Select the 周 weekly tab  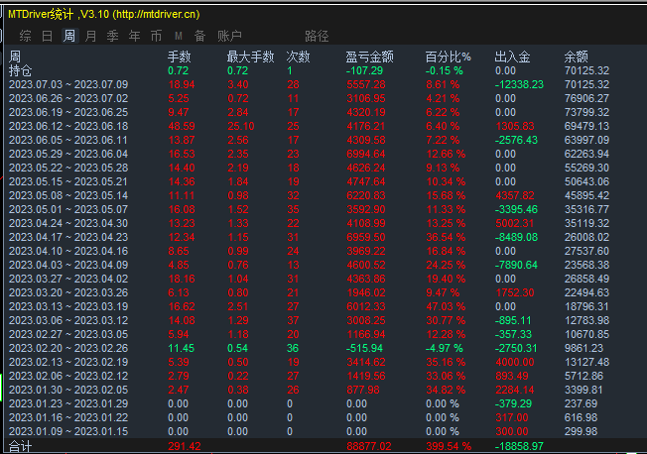tap(69, 36)
